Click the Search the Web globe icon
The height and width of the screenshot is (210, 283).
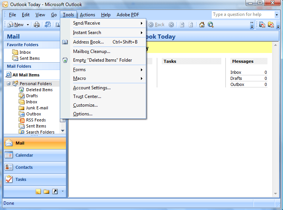click(210, 25)
